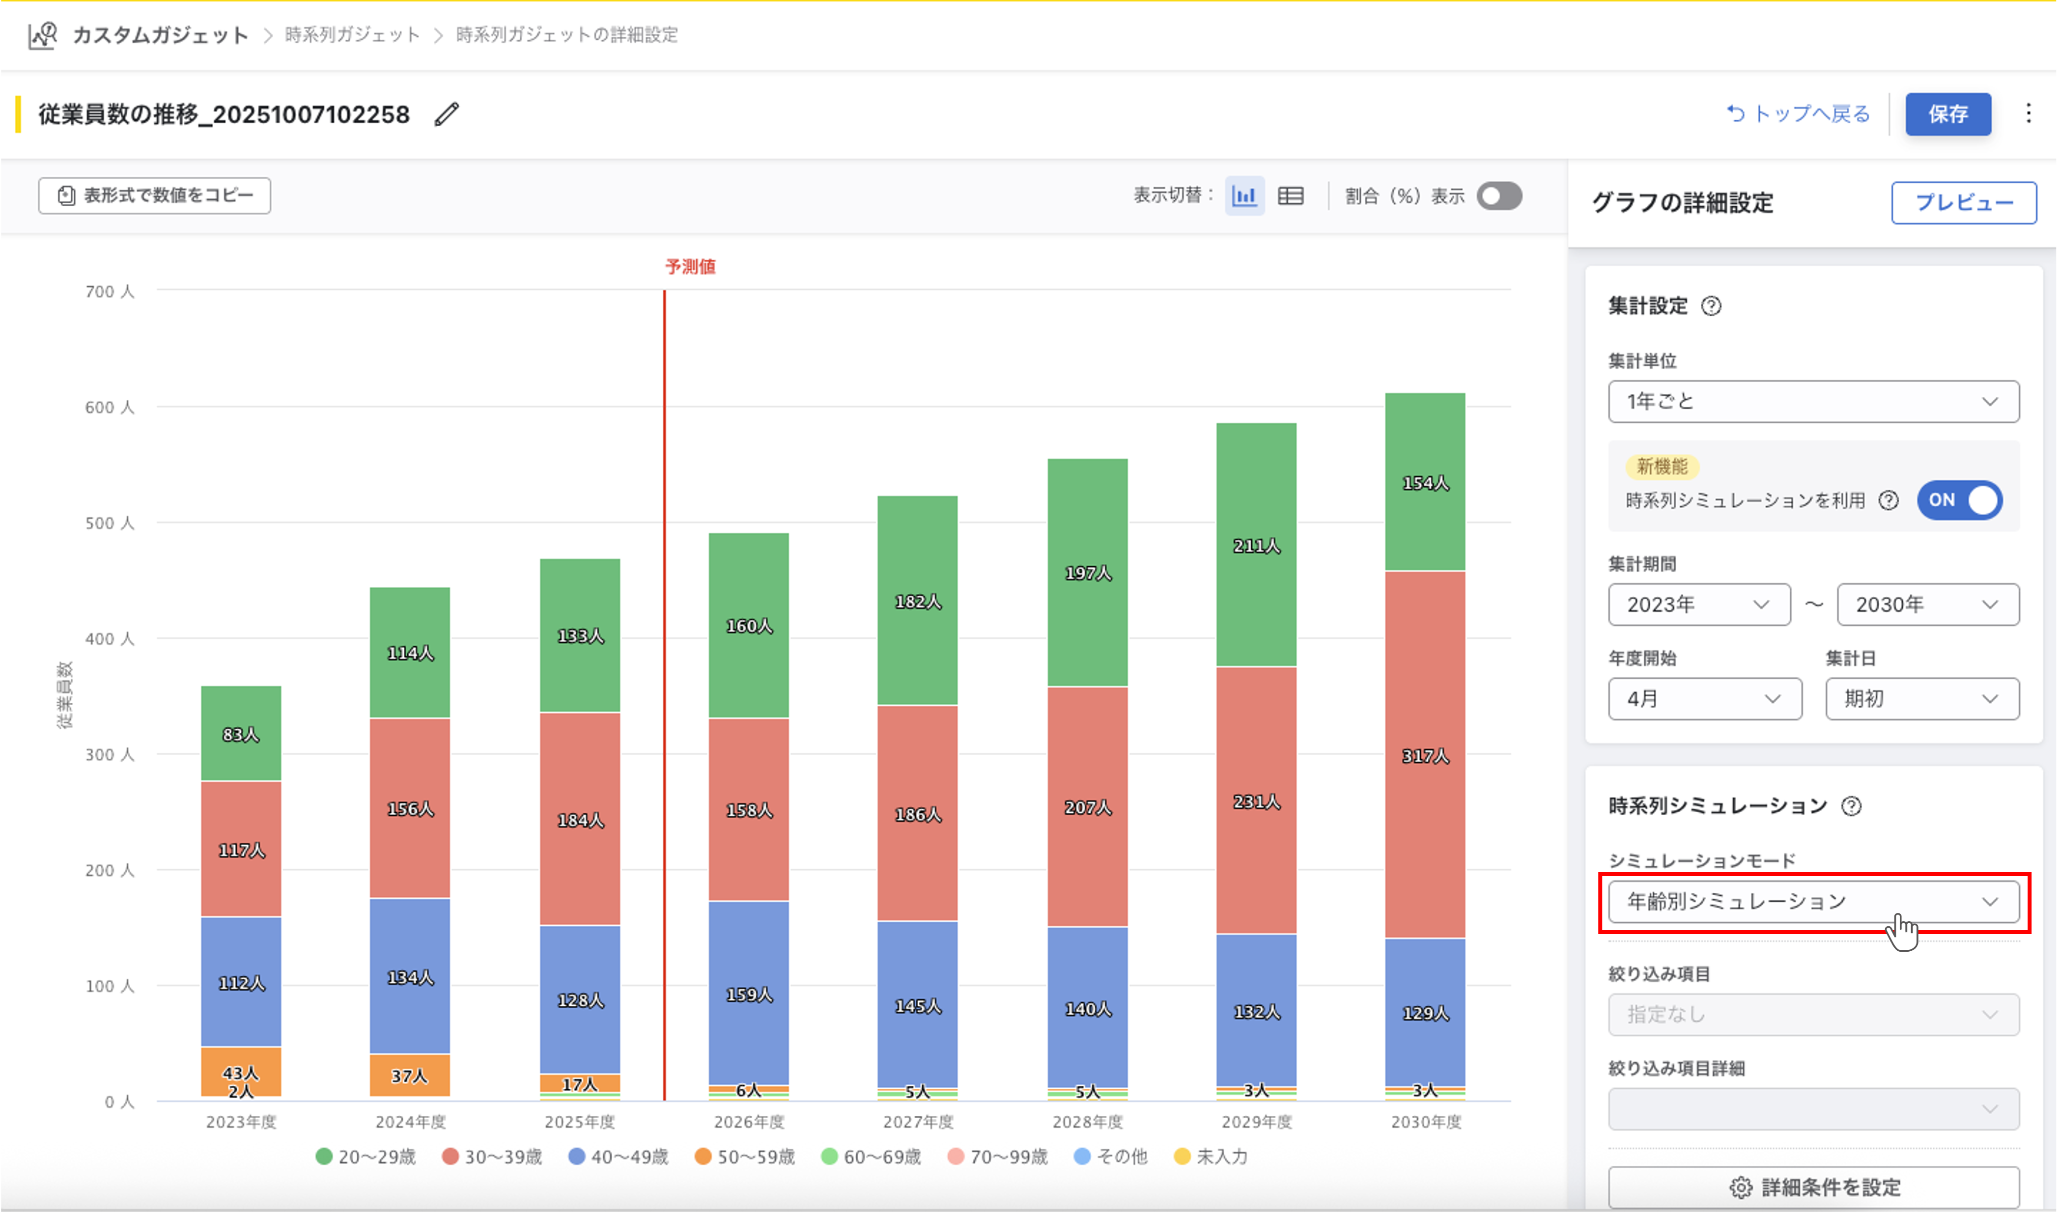2058x1213 pixels.
Task: Click the pencil icon to edit title
Action: point(447,114)
